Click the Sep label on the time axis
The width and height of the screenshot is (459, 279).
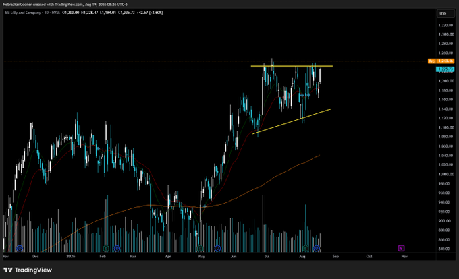[x=335, y=257]
